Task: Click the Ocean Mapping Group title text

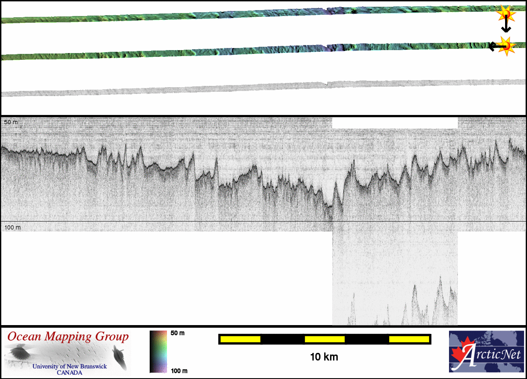Action: pos(67,337)
